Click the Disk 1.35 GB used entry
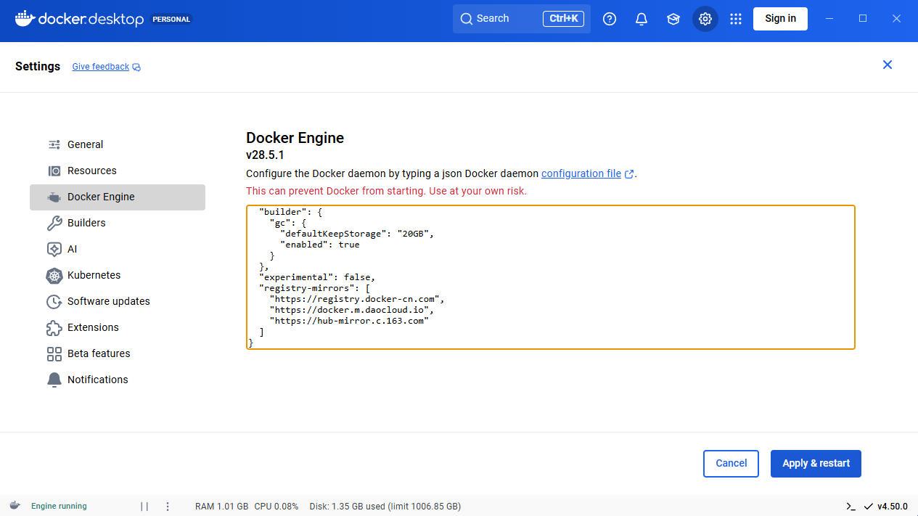 tap(385, 507)
